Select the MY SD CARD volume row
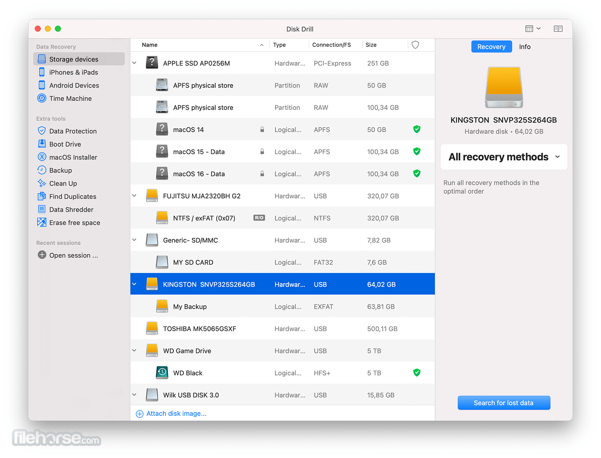Screen dimensions: 601x458 coord(282,262)
